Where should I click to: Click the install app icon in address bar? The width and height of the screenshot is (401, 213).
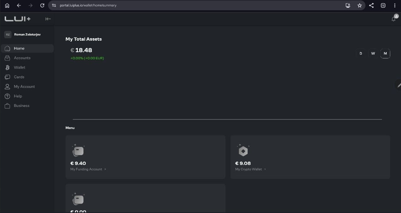click(348, 5)
